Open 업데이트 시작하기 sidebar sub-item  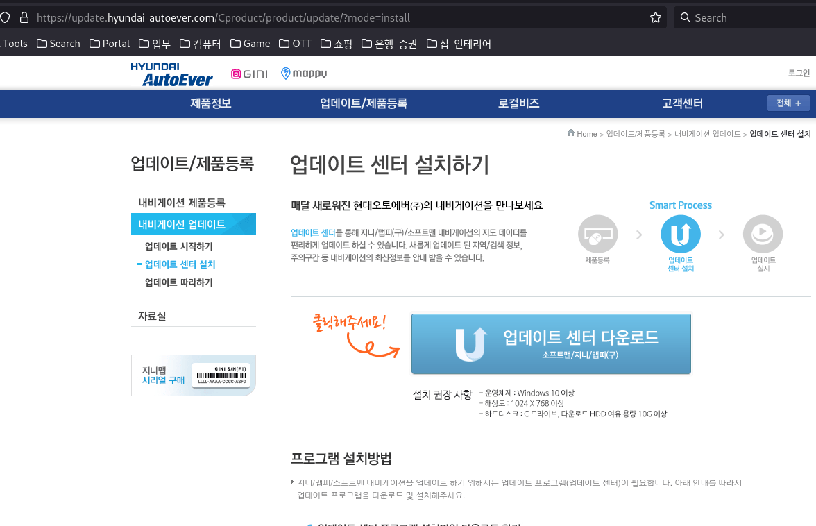tap(178, 246)
